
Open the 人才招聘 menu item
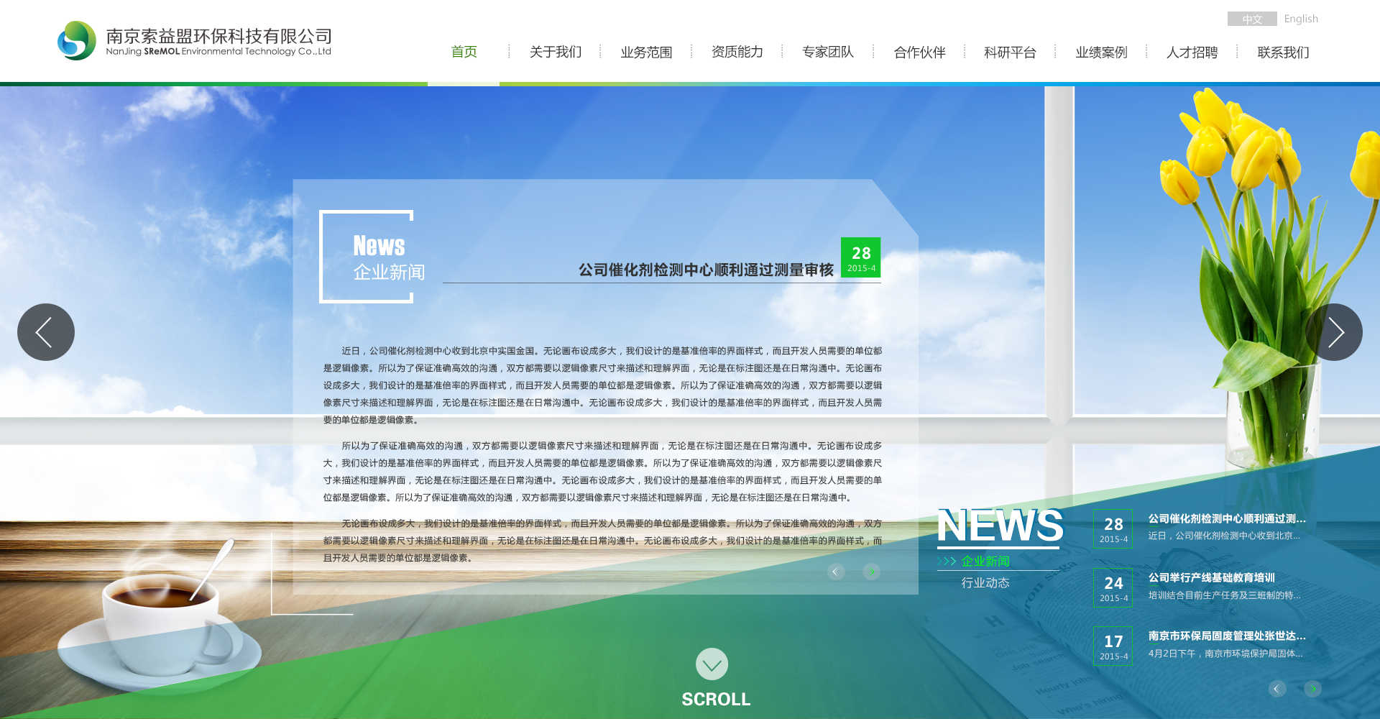click(1192, 52)
